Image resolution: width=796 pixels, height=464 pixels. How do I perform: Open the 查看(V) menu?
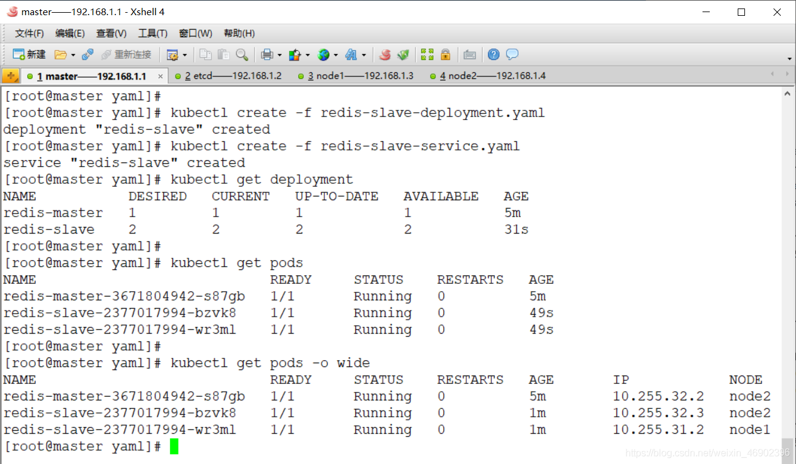[x=112, y=33]
